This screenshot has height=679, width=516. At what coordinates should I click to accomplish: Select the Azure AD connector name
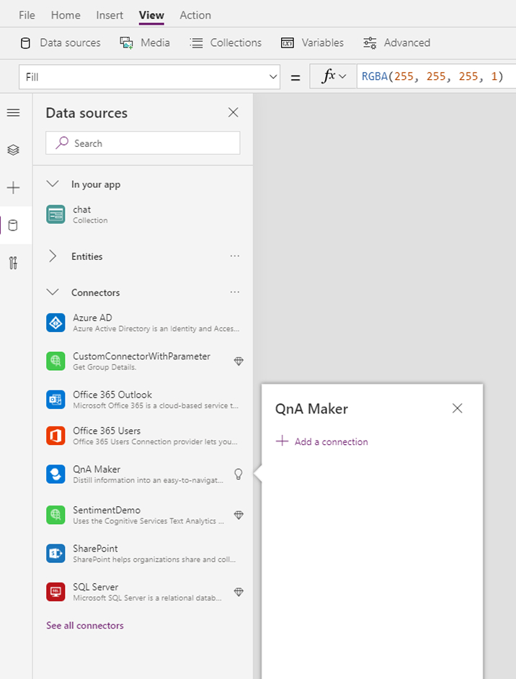pyautogui.click(x=92, y=318)
